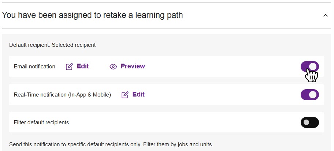Click the white knob of the Real-Time toggle
Image resolution: width=334 pixels, height=151 pixels.
(x=313, y=95)
